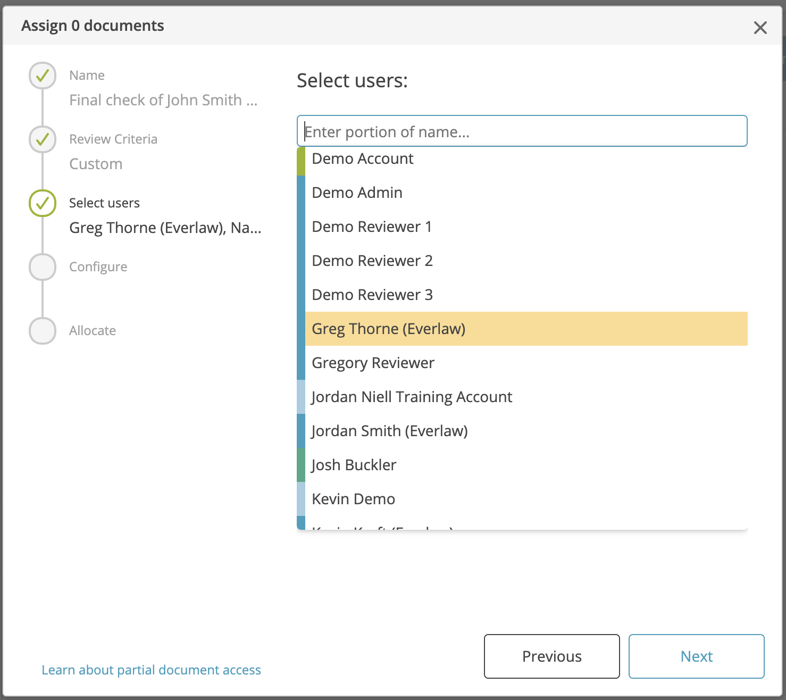Click the Configure step circle
786x700 pixels.
[43, 267]
